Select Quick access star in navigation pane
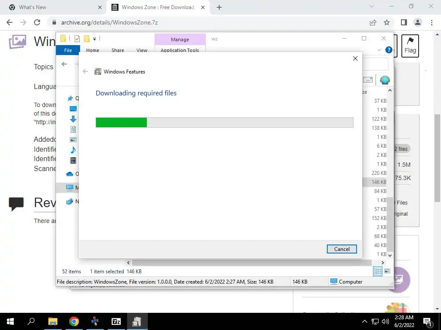Image resolution: width=441 pixels, height=330 pixels. tap(70, 98)
